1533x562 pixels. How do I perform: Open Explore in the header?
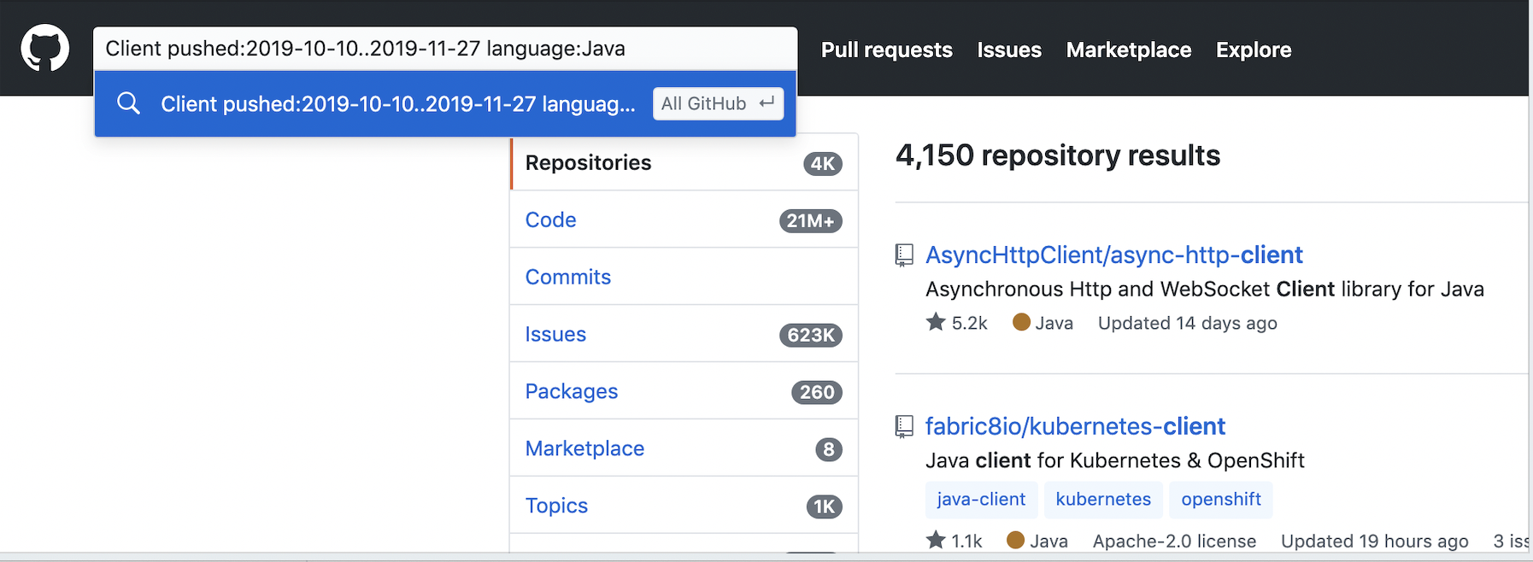(1254, 50)
